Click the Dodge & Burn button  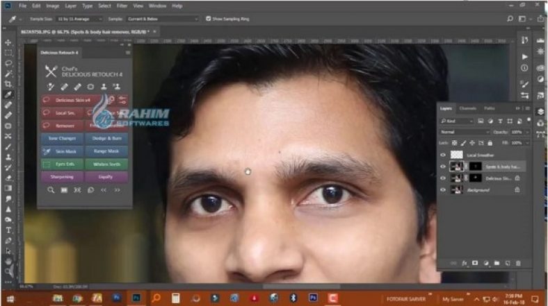106,138
